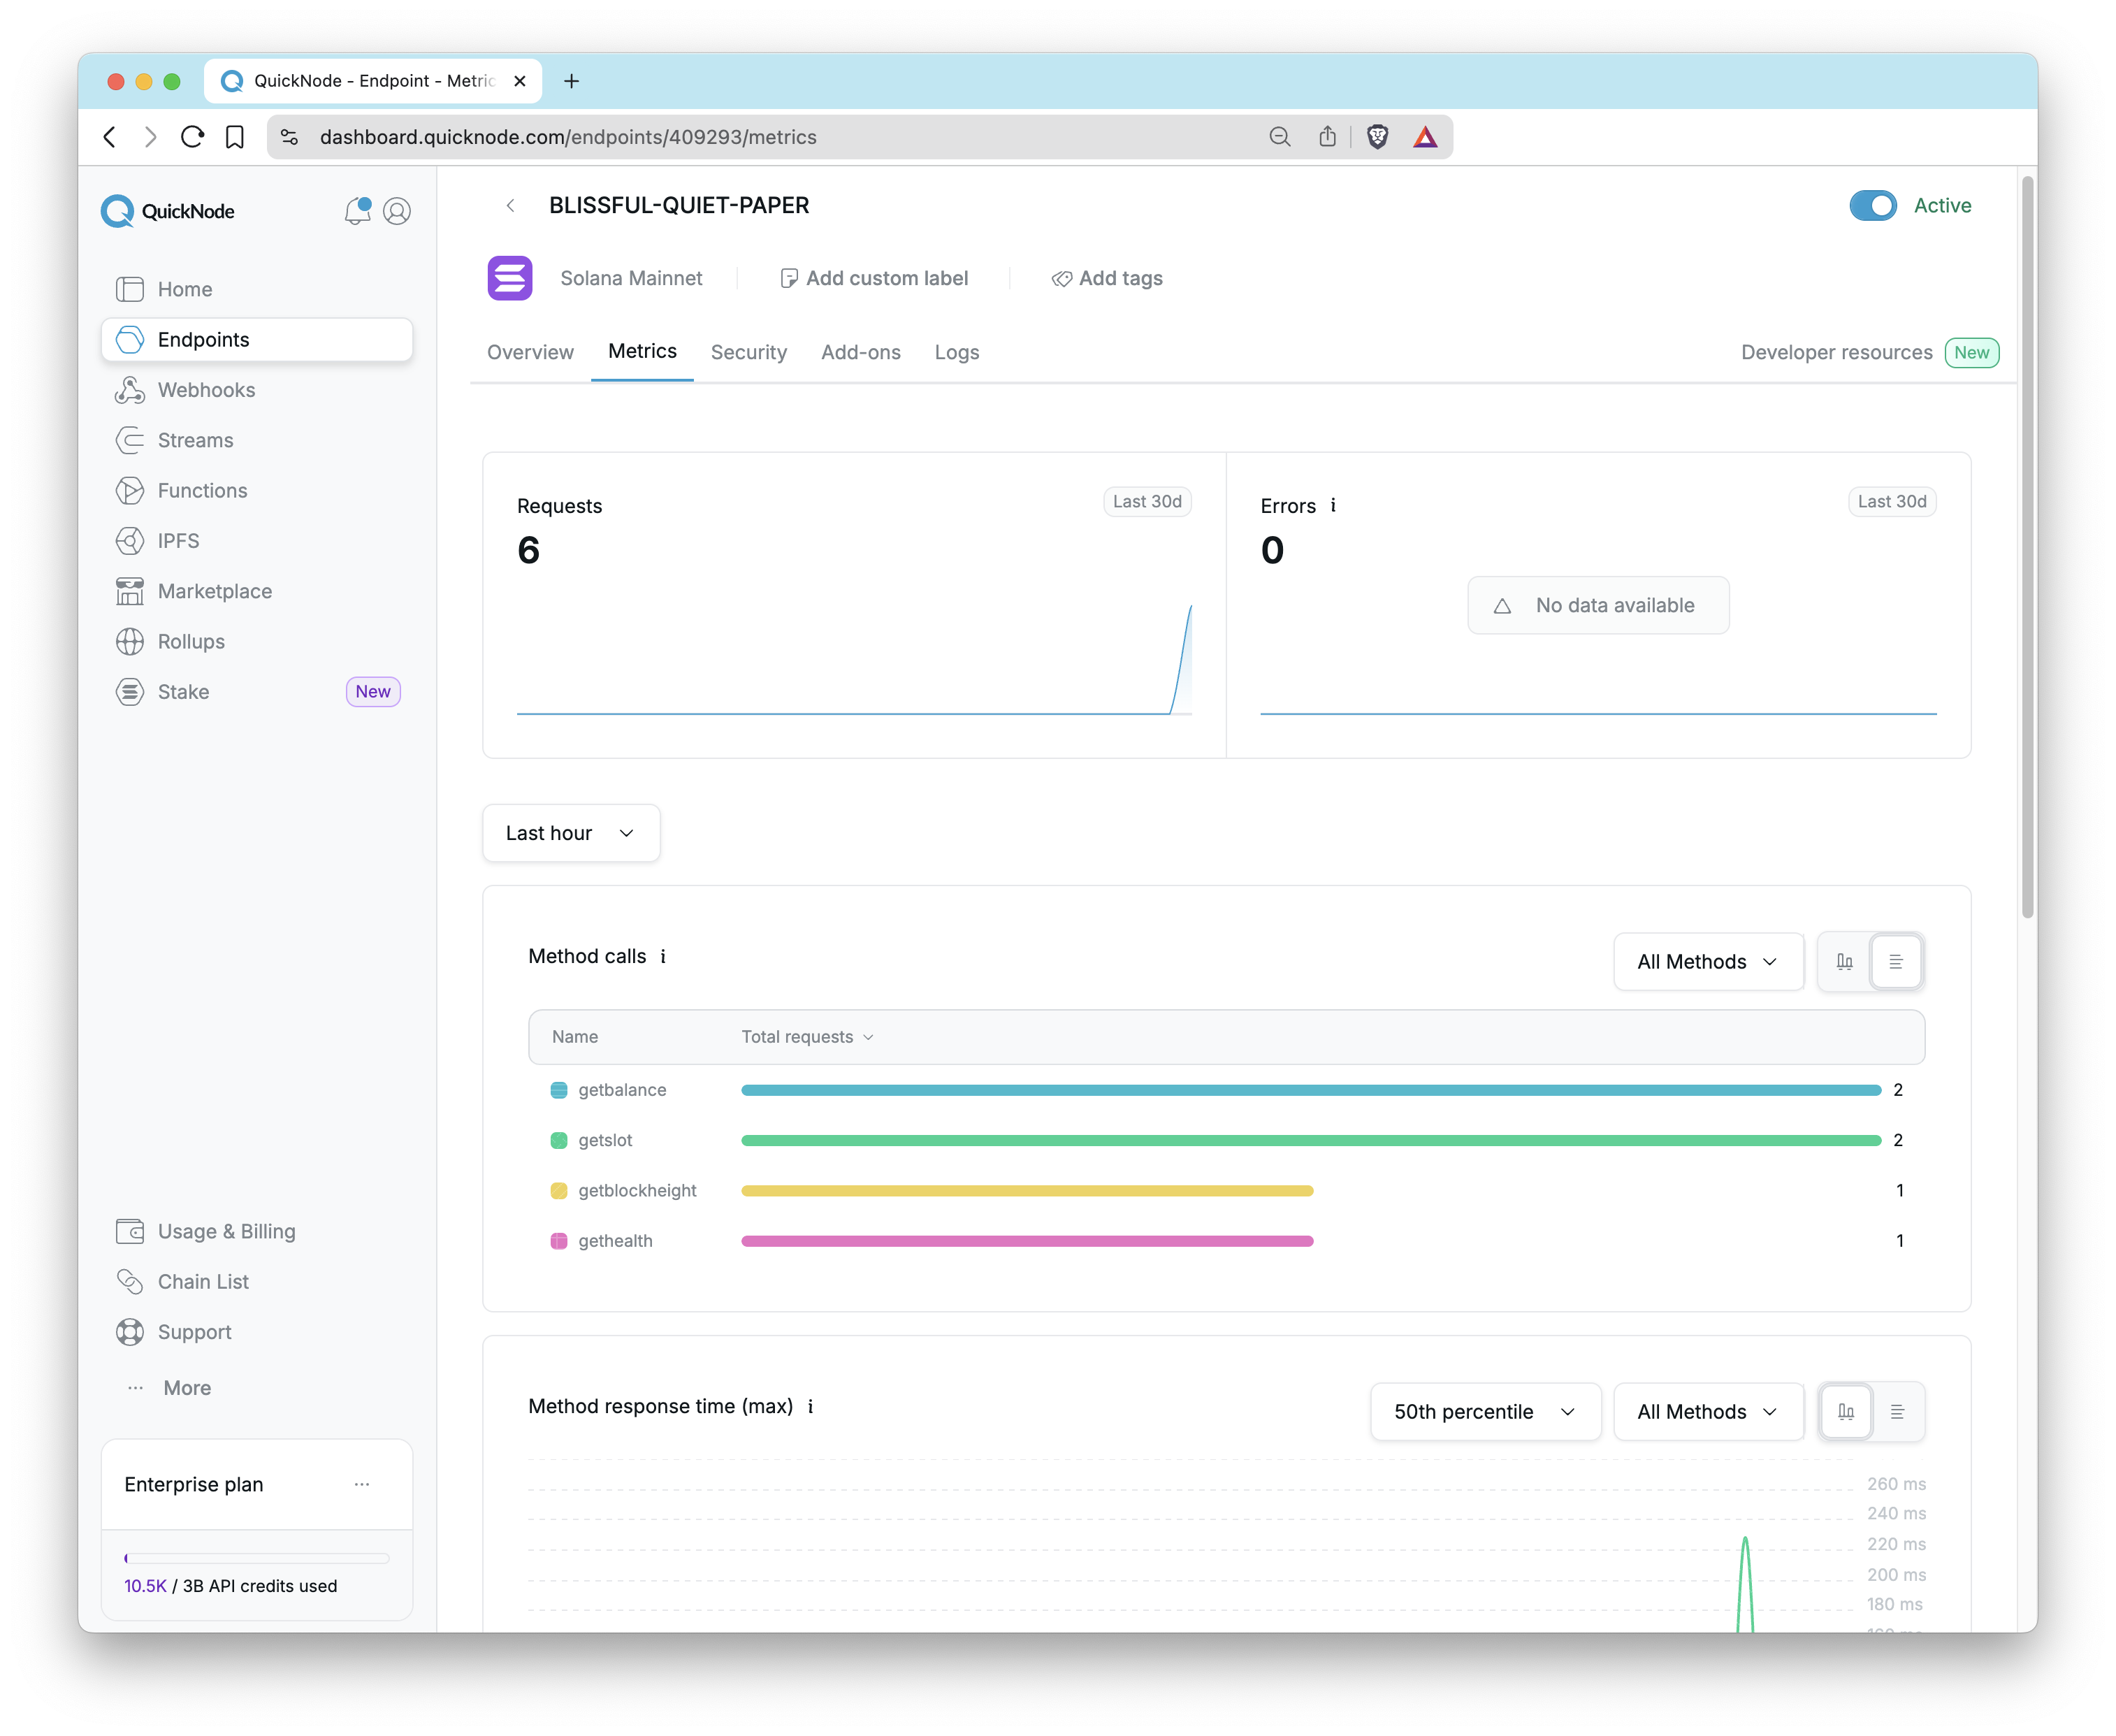Click the Method response time info icon
2116x1736 pixels.
click(810, 1406)
